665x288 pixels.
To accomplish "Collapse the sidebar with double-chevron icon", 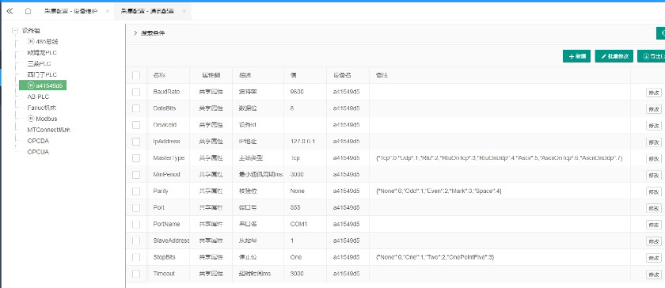I will pos(9,11).
